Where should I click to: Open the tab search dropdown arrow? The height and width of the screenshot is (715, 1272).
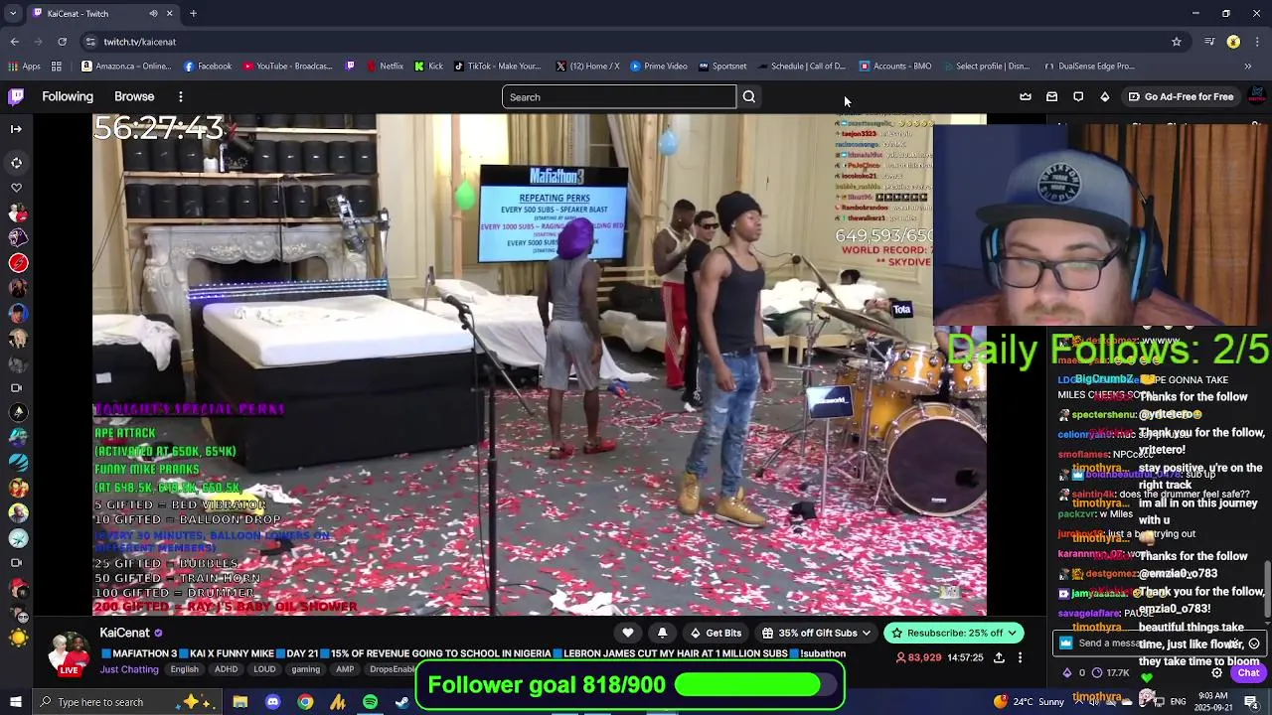(x=15, y=14)
